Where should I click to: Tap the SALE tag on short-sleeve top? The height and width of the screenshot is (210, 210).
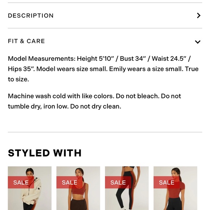(x=167, y=182)
